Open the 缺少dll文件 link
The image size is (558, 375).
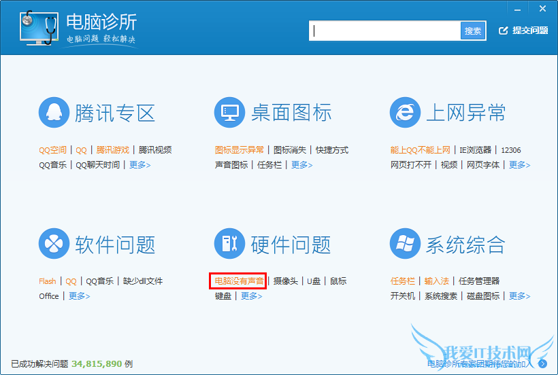[143, 281]
